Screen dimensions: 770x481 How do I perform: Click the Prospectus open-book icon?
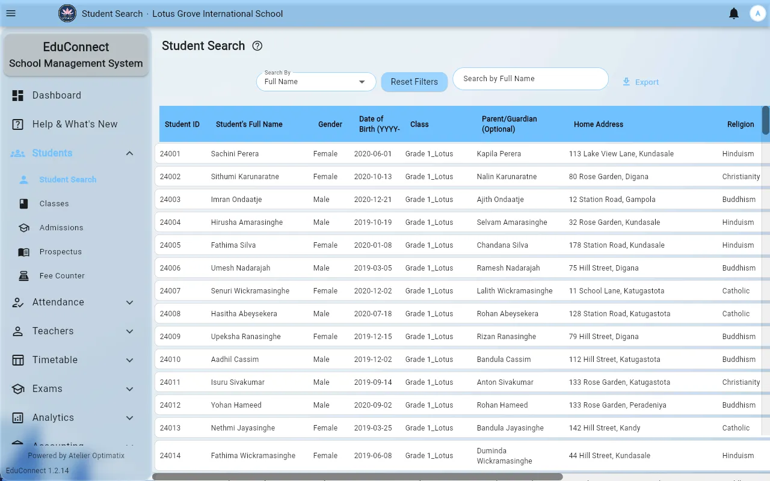coord(24,252)
